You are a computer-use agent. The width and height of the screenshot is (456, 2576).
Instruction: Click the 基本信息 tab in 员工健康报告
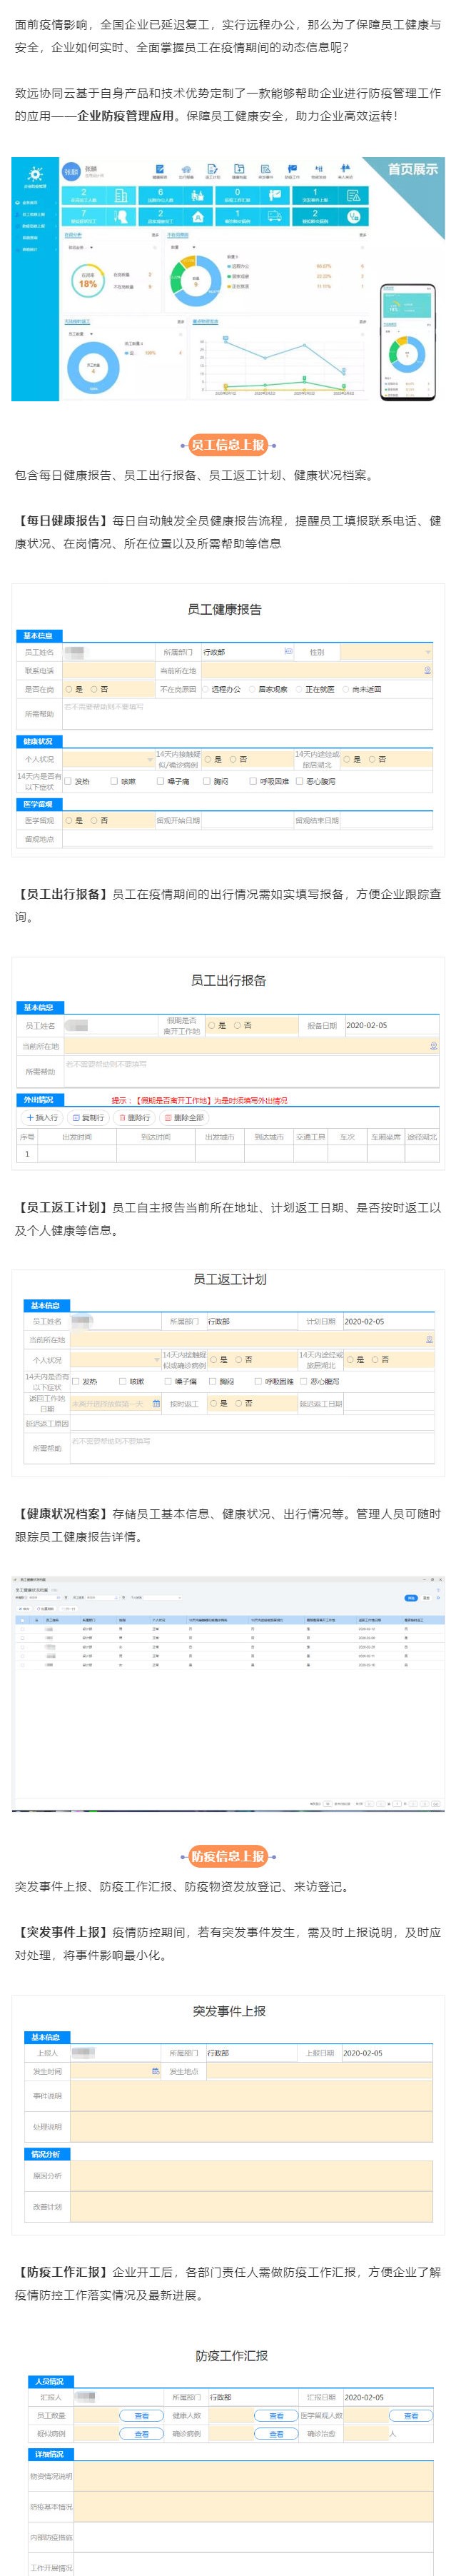(38, 636)
